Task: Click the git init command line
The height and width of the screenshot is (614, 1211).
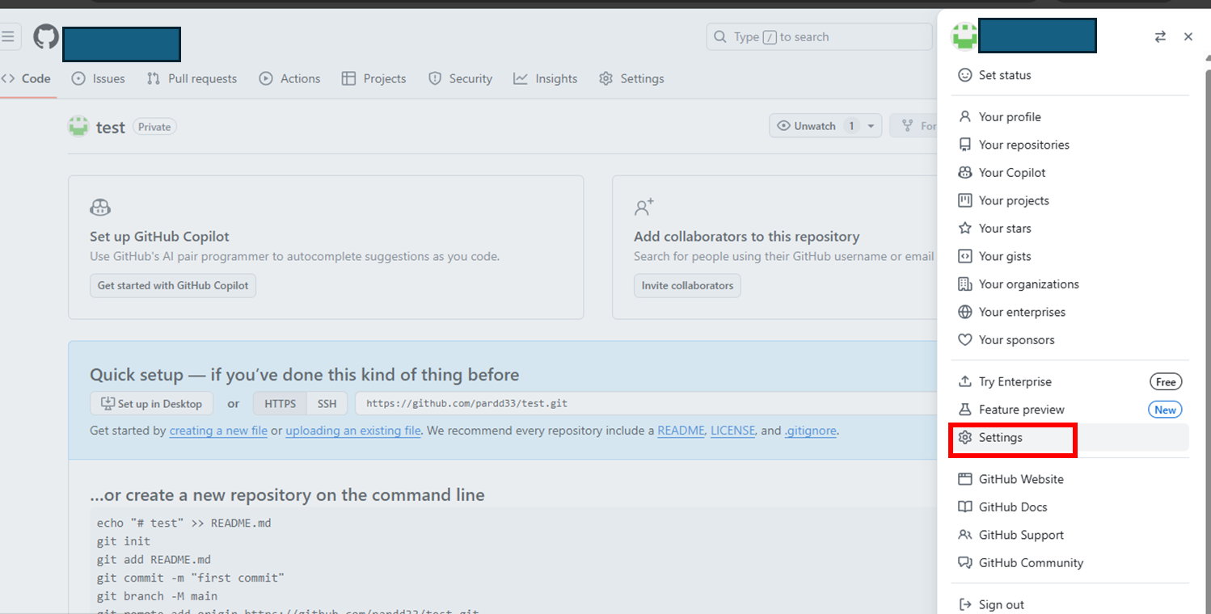Action: coord(124,541)
